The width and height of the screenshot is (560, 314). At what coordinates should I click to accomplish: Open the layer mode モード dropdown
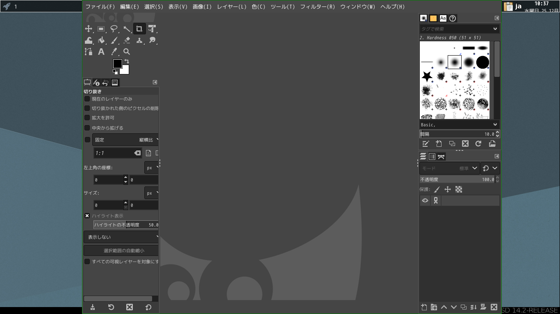[x=449, y=168]
